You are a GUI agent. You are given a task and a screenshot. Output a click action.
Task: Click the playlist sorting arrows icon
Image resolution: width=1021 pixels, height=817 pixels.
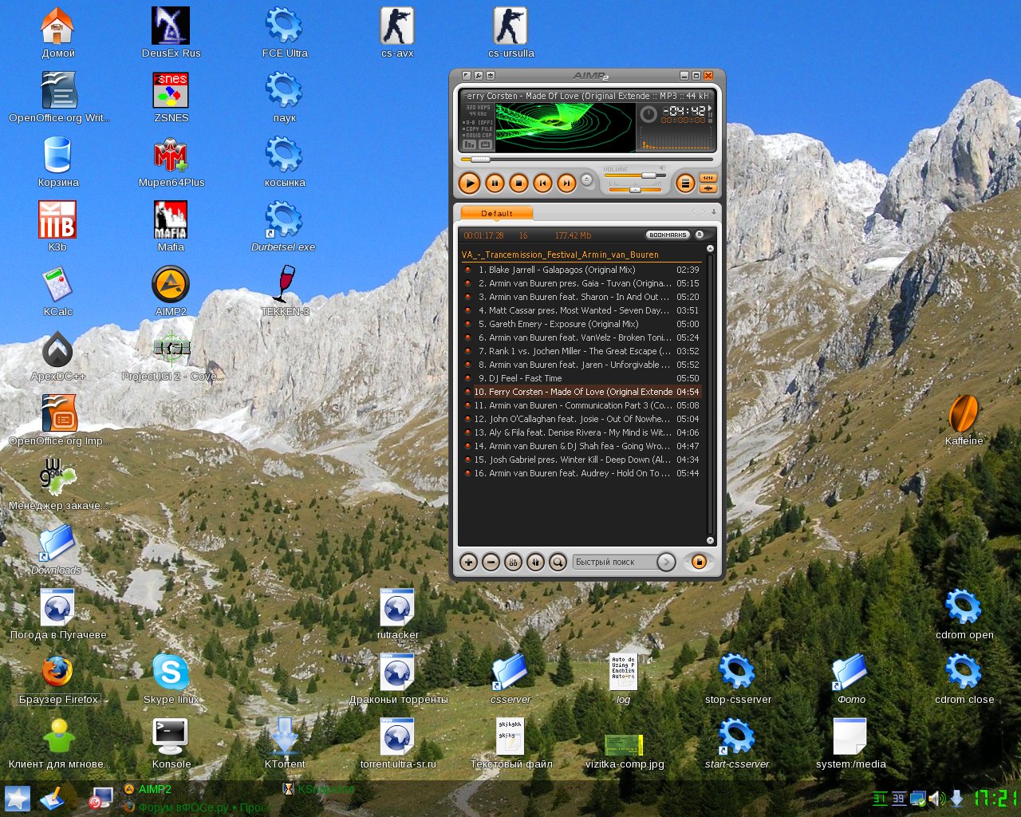535,562
